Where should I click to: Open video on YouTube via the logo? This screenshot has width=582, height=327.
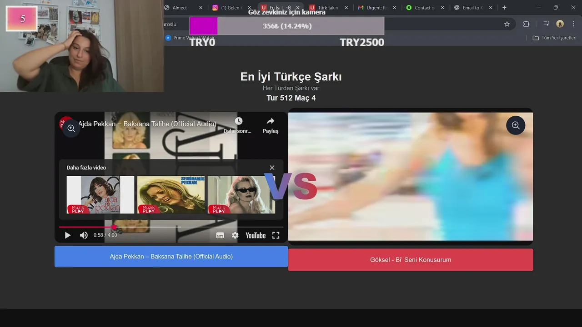pyautogui.click(x=256, y=235)
